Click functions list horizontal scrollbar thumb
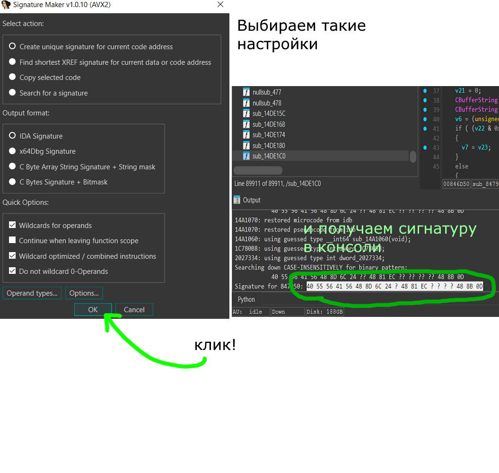The width and height of the screenshot is (499, 473). click(258, 170)
